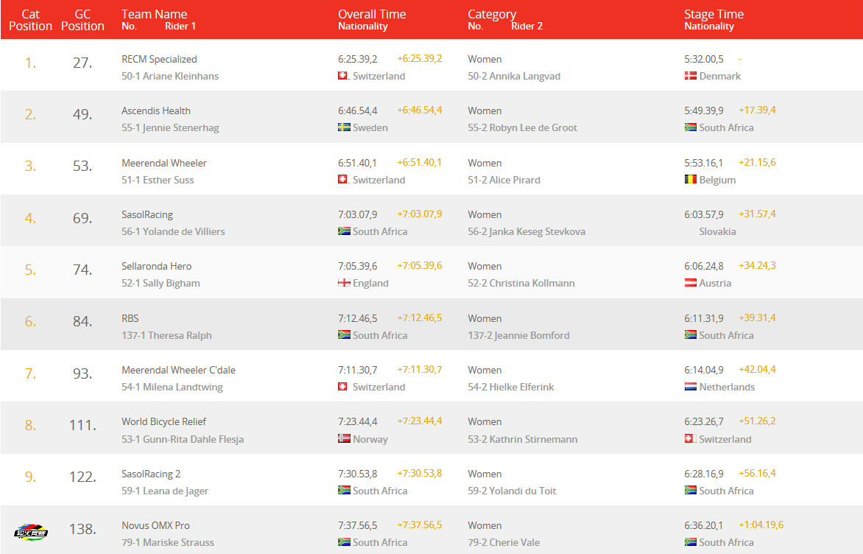
Task: Click South Africa flag under stage time 6:36.20,1
Action: point(690,542)
